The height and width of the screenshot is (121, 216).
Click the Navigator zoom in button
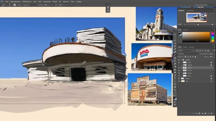click(212, 24)
